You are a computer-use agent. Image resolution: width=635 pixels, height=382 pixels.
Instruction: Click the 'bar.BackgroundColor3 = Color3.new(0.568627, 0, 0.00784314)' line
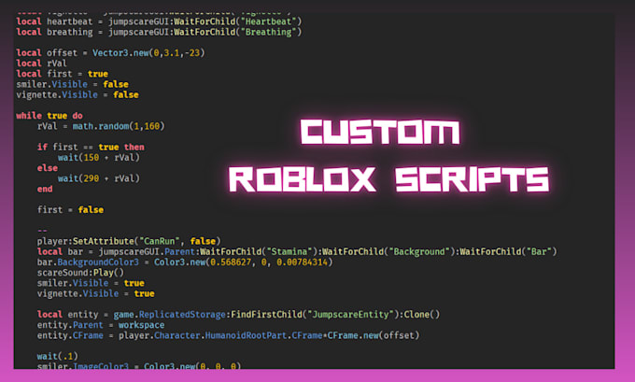pos(185,262)
